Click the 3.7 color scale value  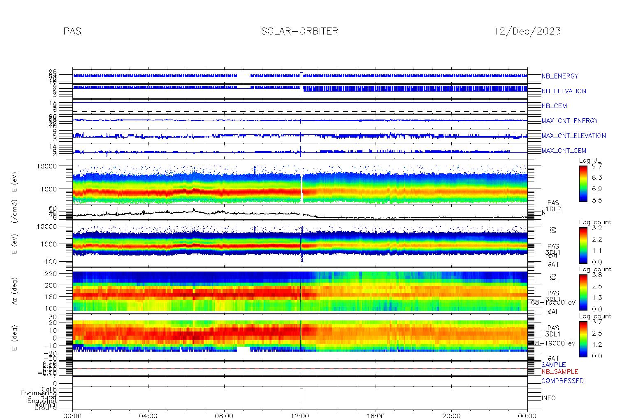[597, 322]
